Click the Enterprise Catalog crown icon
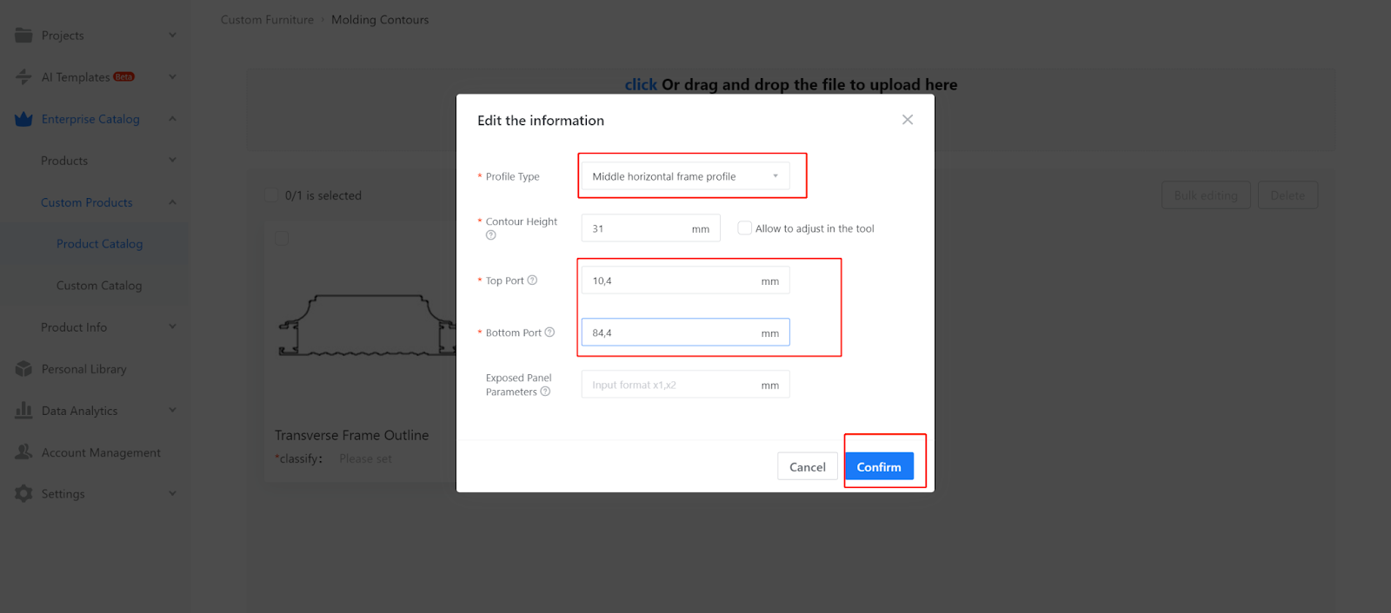 [23, 119]
